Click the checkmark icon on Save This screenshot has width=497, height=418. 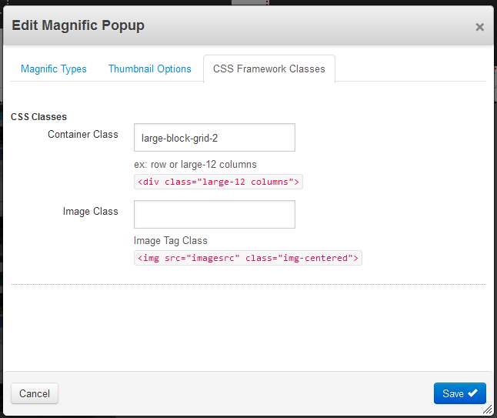(472, 393)
